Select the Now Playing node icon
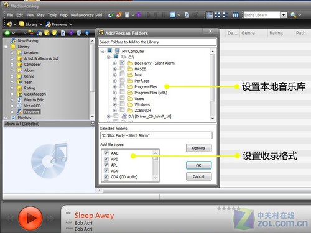This screenshot has width=311, height=233. 13,40
